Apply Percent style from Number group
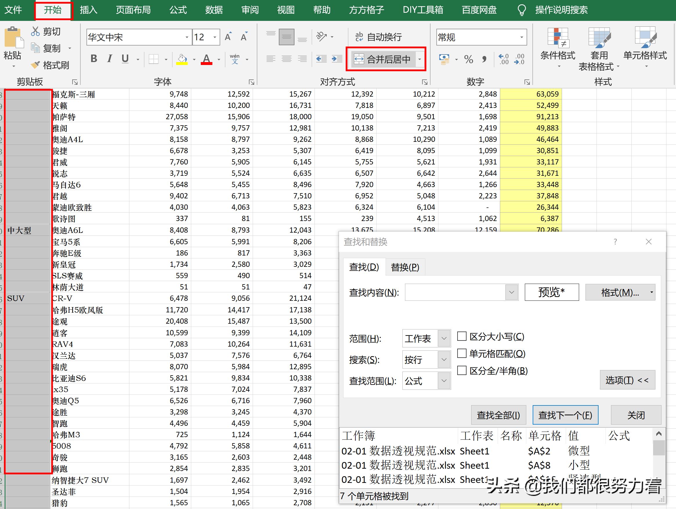 coord(469,59)
